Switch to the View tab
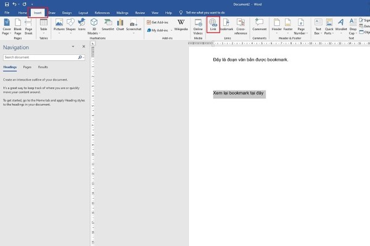Screen dimensions: 370x246 tap(155, 13)
